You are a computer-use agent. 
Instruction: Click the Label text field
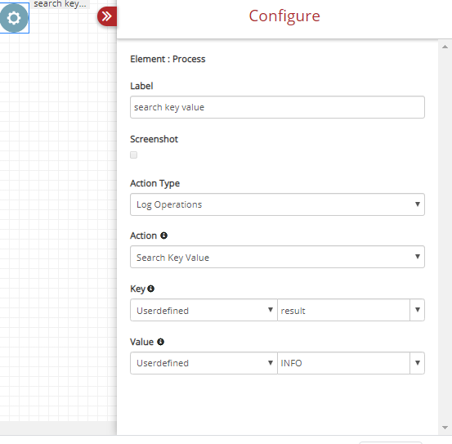point(277,107)
